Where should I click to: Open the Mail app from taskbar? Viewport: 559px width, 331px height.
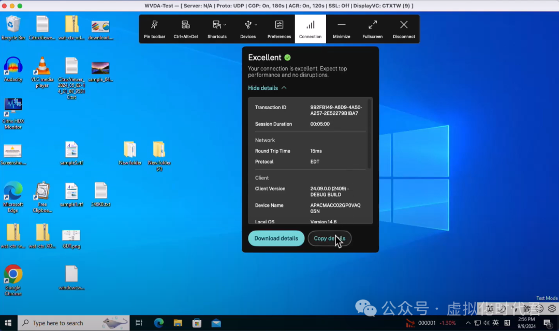point(216,323)
